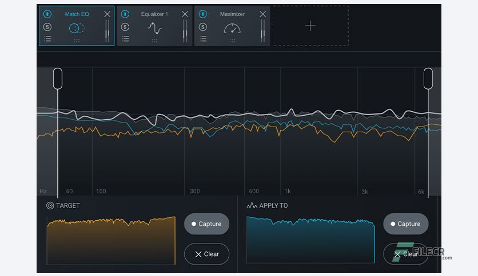The image size is (478, 276).
Task: Select the Match EQ module icon
Action: 77,29
